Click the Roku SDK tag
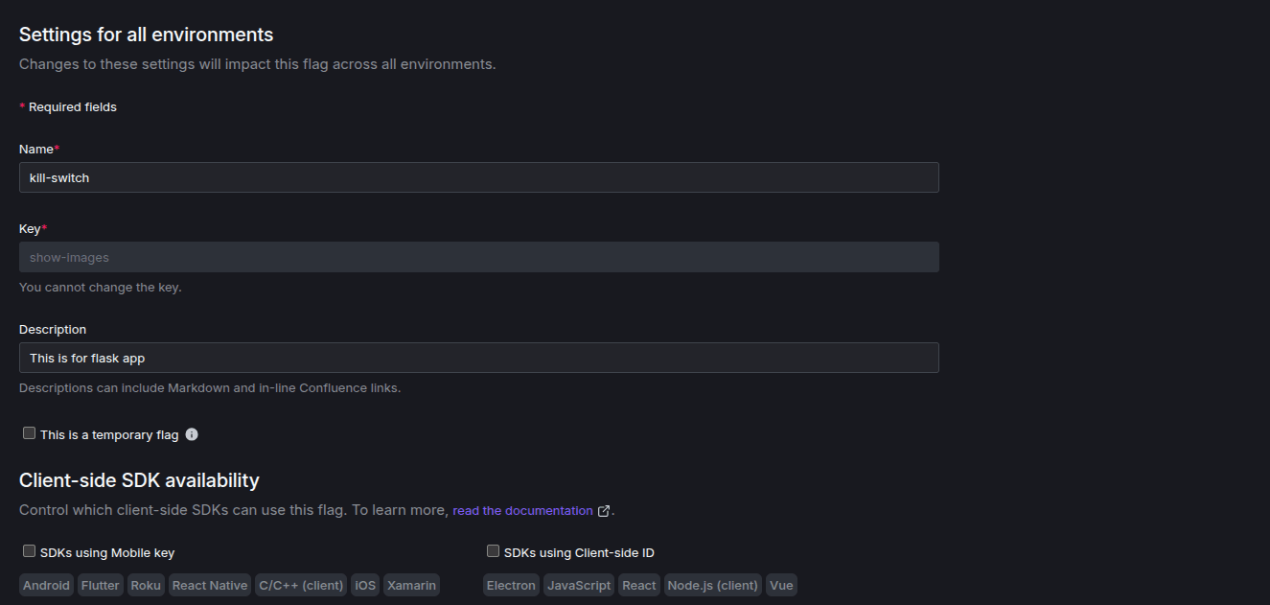1270x605 pixels. (146, 585)
